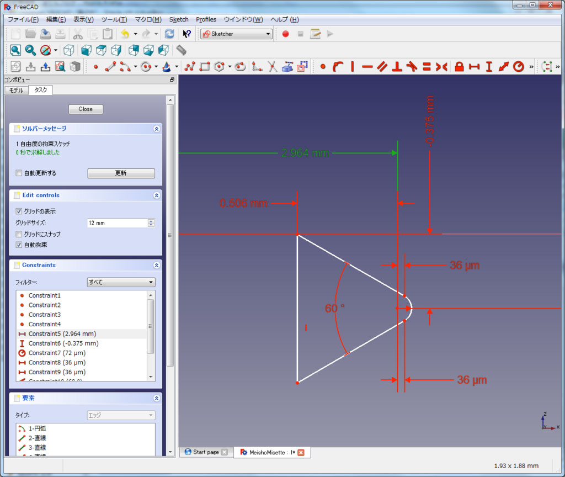
Task: Select the Create slot tool
Action: (241, 67)
